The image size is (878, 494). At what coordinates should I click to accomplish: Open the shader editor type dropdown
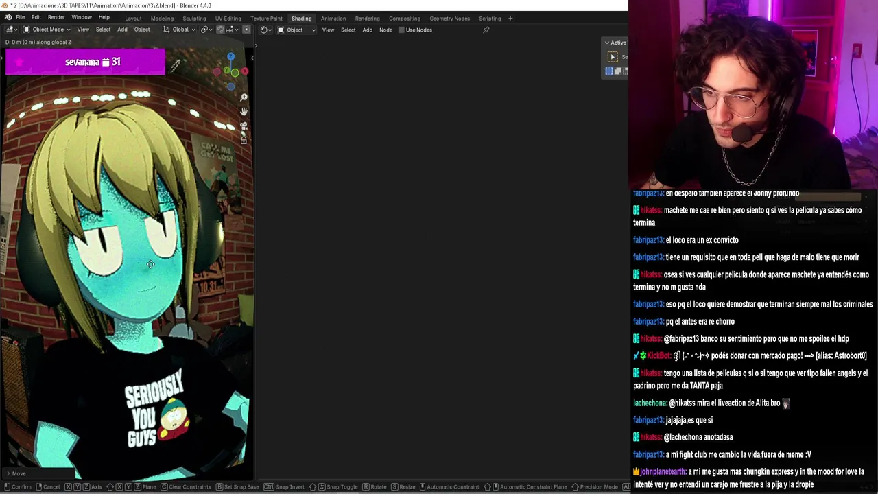pyautogui.click(x=266, y=30)
